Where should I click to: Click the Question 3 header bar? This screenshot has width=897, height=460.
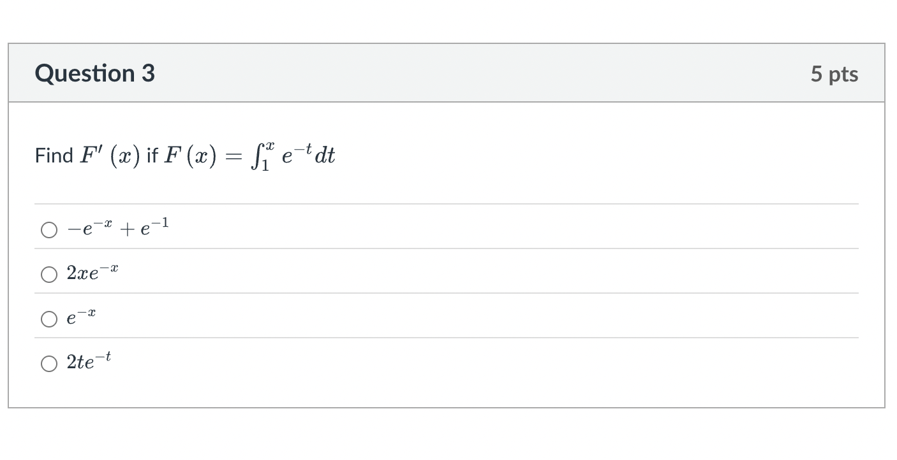pos(447,73)
